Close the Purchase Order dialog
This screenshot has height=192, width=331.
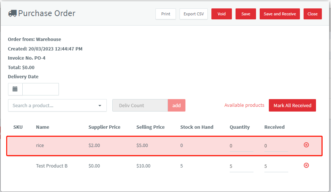312,14
